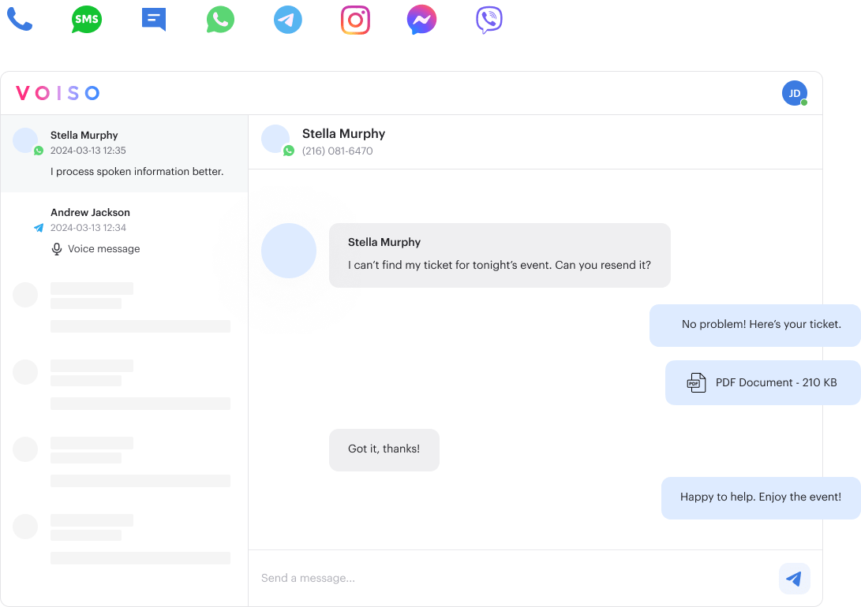The height and width of the screenshot is (607, 861).
Task: Click the purple Viber icon
Action: [489, 20]
